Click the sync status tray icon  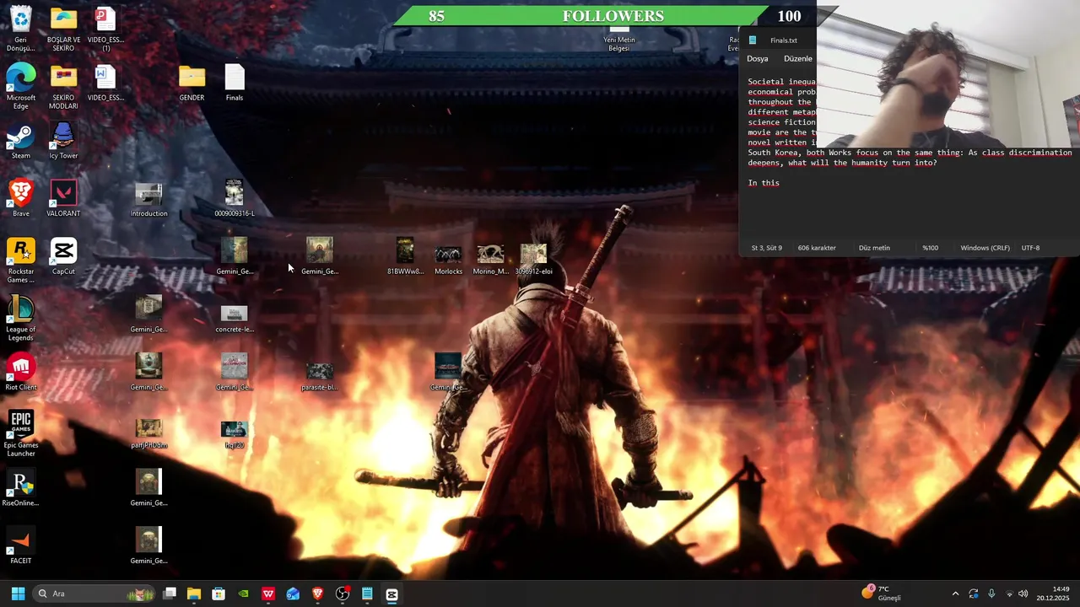974,594
